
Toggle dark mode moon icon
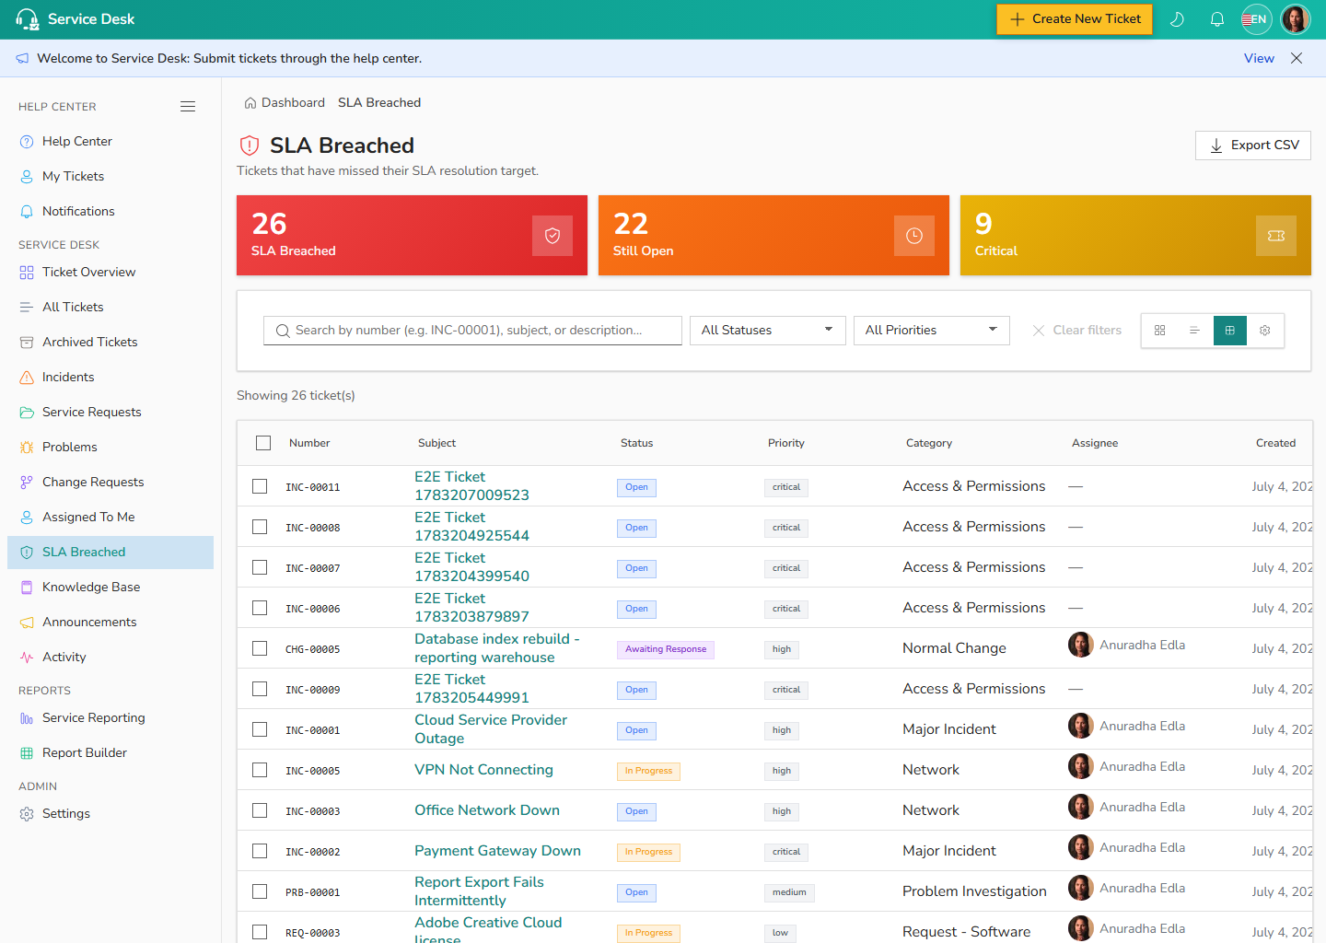(x=1177, y=19)
